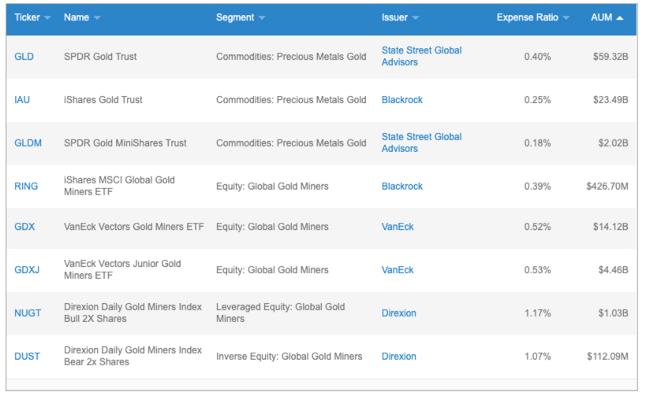Open the GDXJ ticker link
The image size is (650, 396).
coord(27,270)
